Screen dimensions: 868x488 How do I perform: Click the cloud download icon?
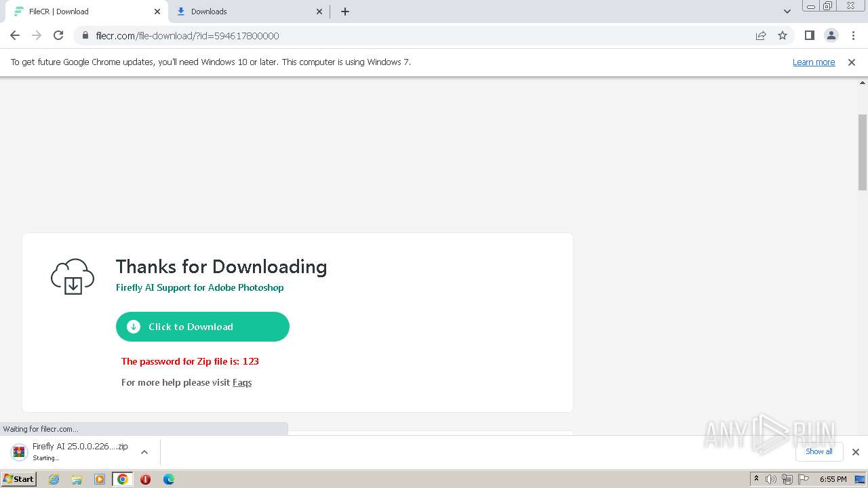[x=73, y=276]
